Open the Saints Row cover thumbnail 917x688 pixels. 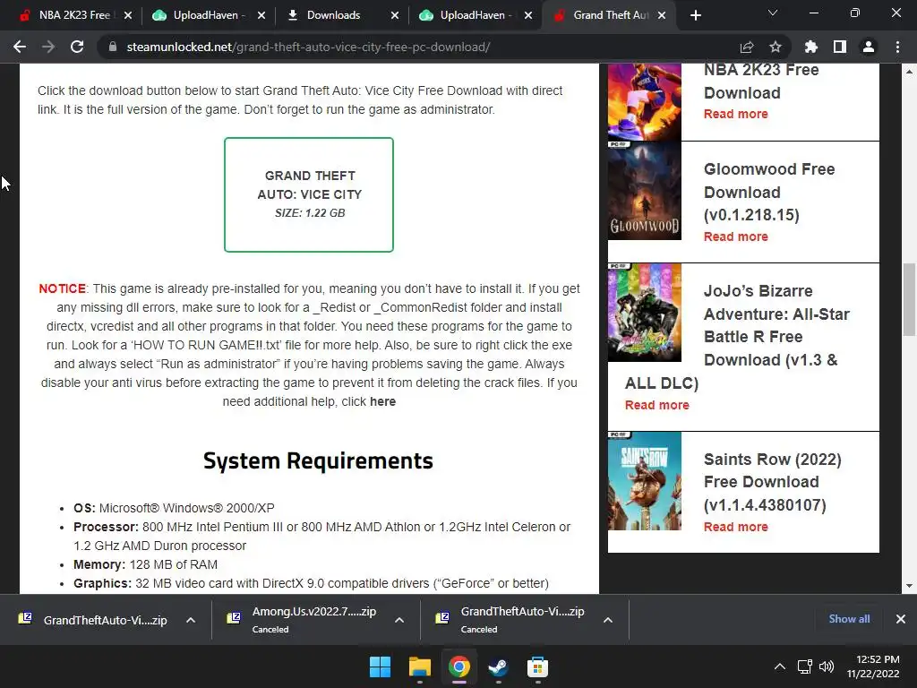pos(645,481)
